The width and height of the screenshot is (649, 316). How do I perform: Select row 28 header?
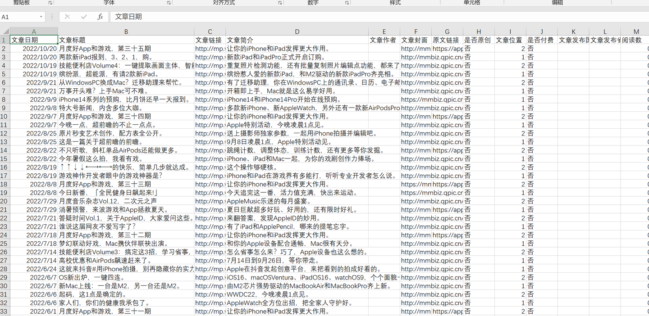pyautogui.click(x=5, y=269)
